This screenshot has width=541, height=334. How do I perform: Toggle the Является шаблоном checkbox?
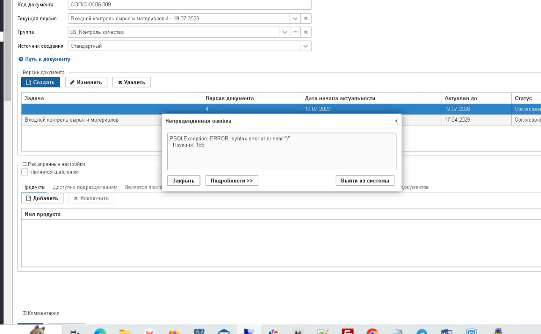coord(25,172)
